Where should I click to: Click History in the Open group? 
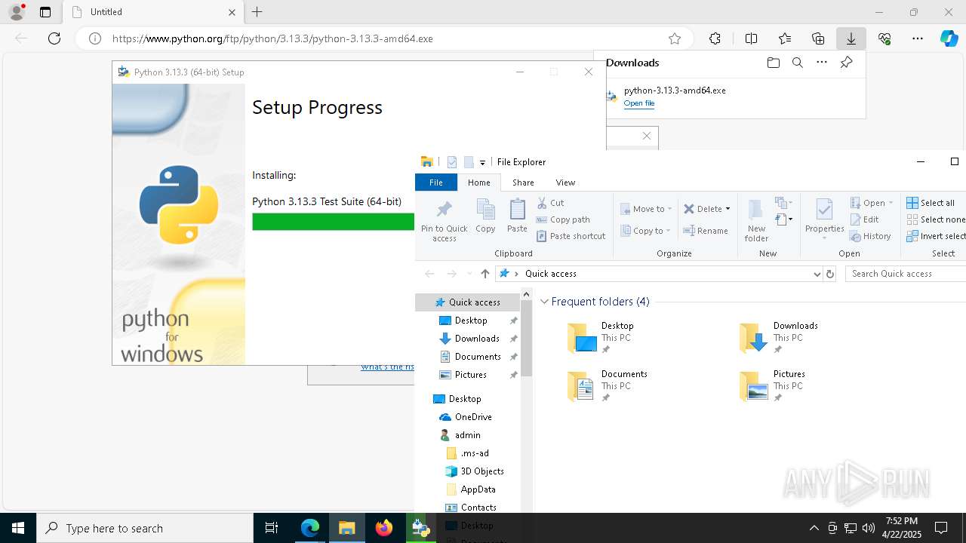870,236
